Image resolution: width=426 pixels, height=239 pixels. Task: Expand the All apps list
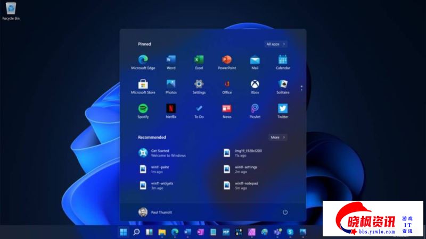click(x=276, y=44)
